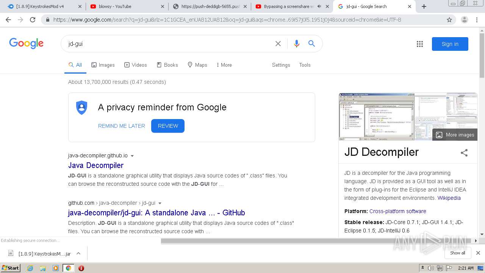Open search Settings
485x273 pixels.
point(281,65)
